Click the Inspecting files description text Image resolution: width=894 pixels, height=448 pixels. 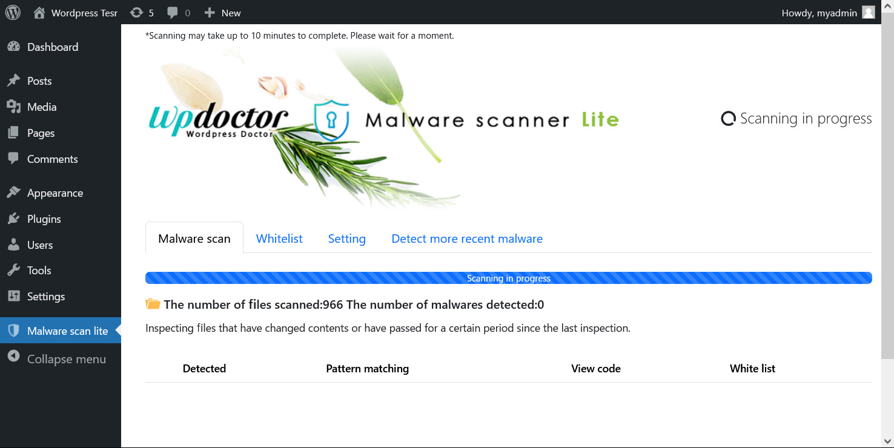pos(388,328)
